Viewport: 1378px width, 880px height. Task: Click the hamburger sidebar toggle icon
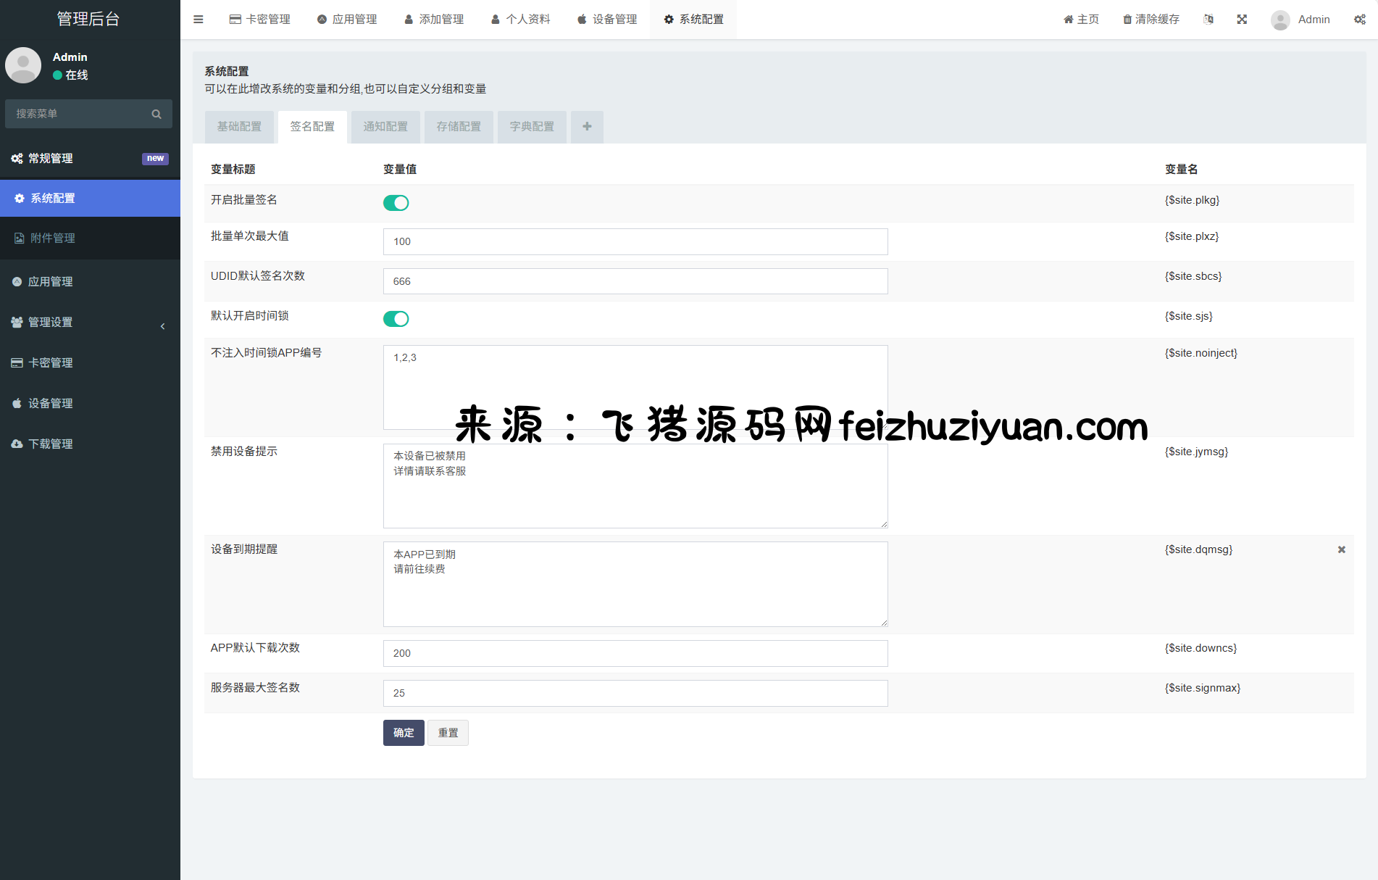pos(198,20)
